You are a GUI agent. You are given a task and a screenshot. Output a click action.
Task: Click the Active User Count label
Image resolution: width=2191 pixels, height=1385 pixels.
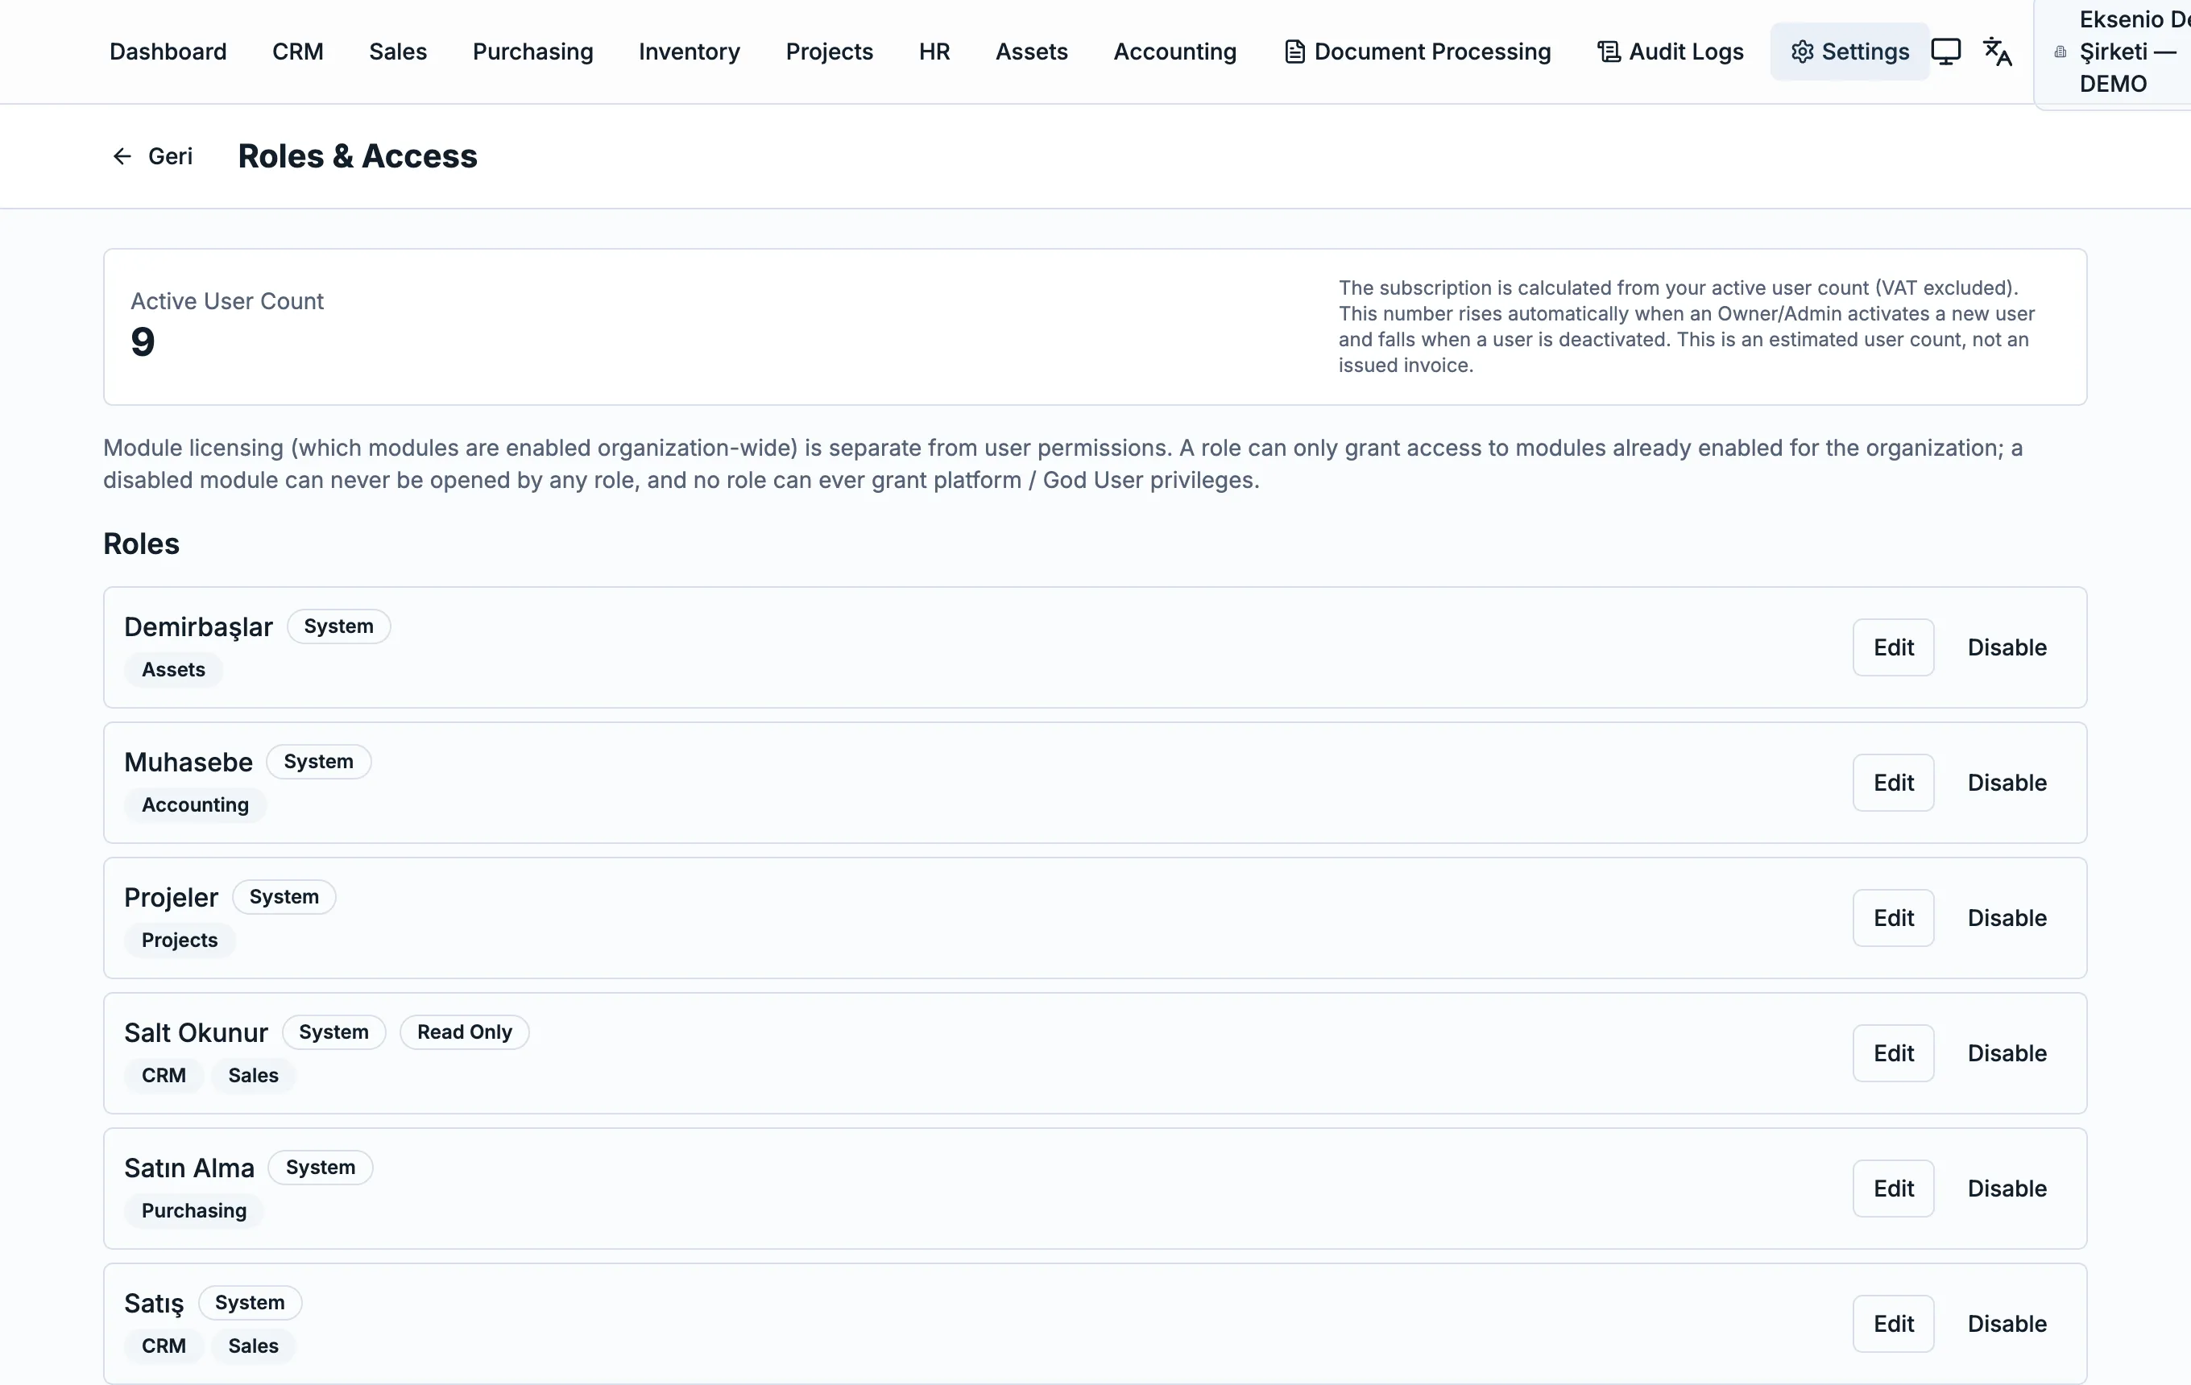click(226, 301)
